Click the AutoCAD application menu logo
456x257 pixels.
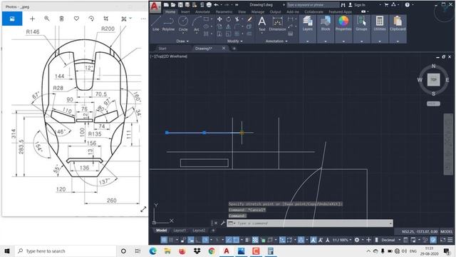(155, 7)
